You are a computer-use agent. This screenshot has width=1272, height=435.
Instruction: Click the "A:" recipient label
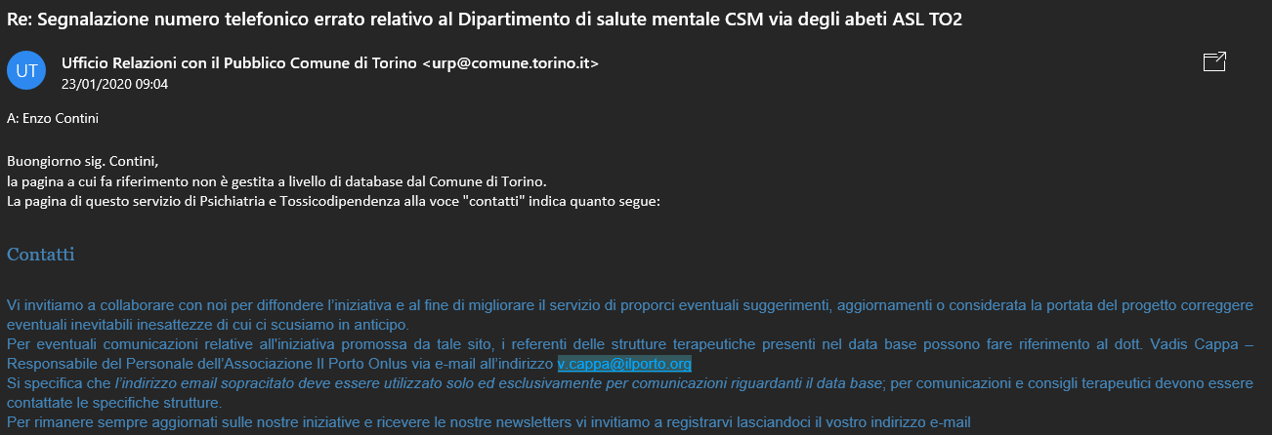(x=13, y=118)
